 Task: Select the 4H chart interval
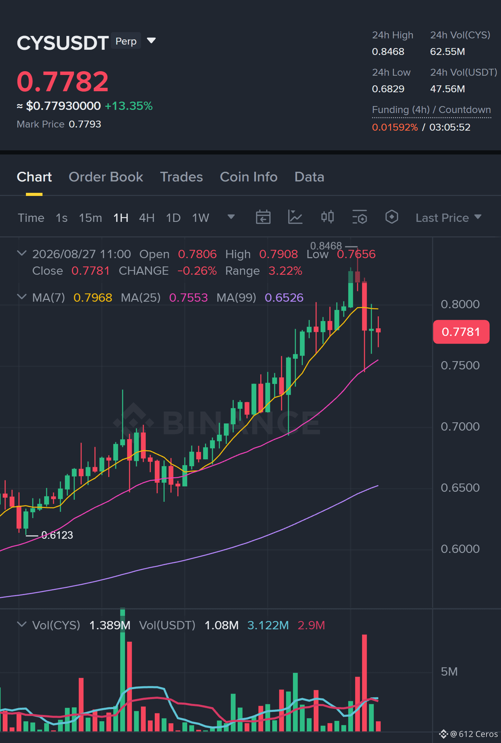pos(147,218)
